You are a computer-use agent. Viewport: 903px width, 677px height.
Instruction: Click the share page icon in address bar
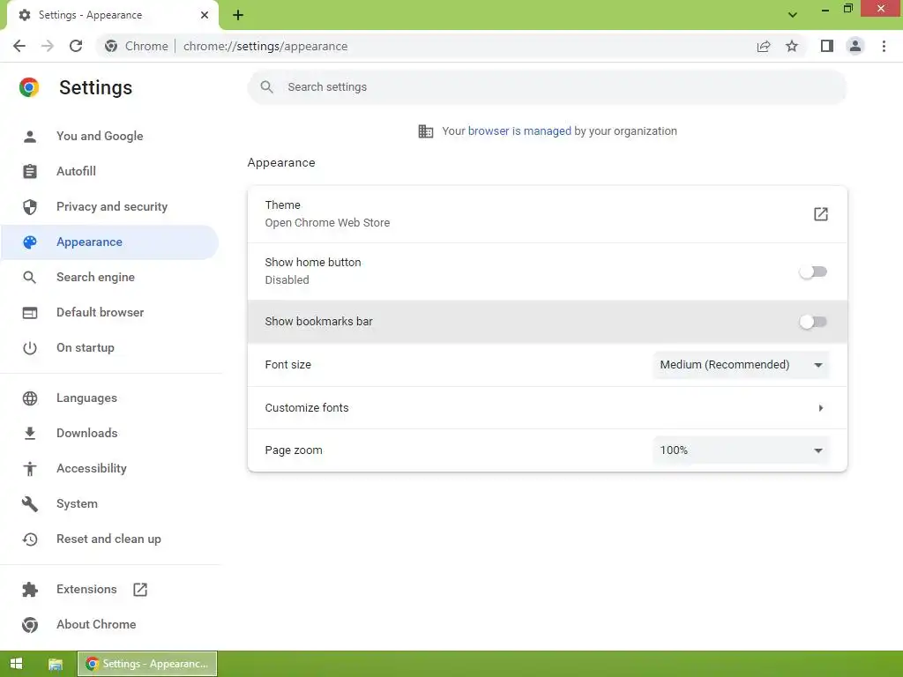[x=764, y=46]
